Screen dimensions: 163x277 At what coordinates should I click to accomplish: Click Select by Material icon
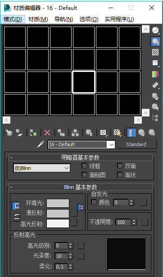click(155, 107)
